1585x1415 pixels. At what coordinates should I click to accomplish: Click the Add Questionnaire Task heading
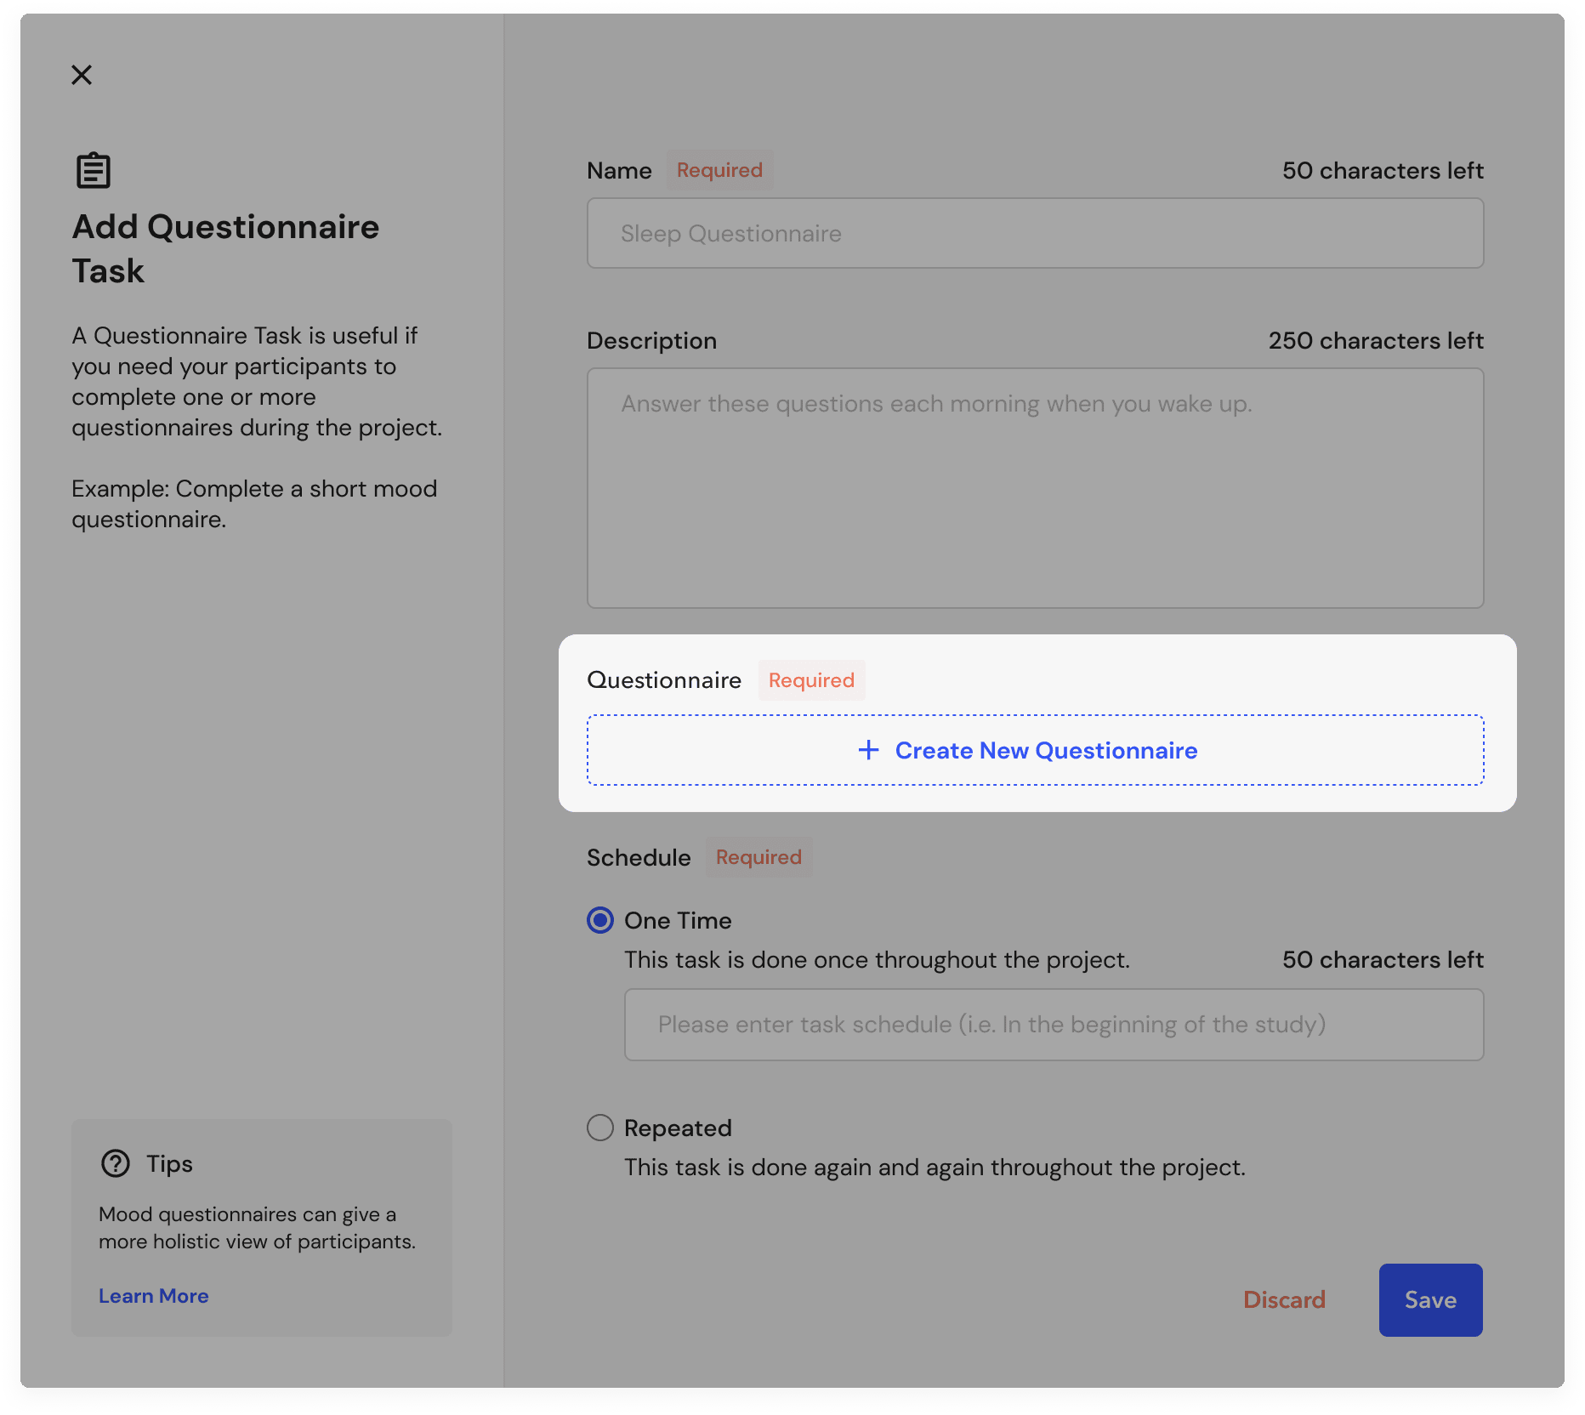click(226, 248)
